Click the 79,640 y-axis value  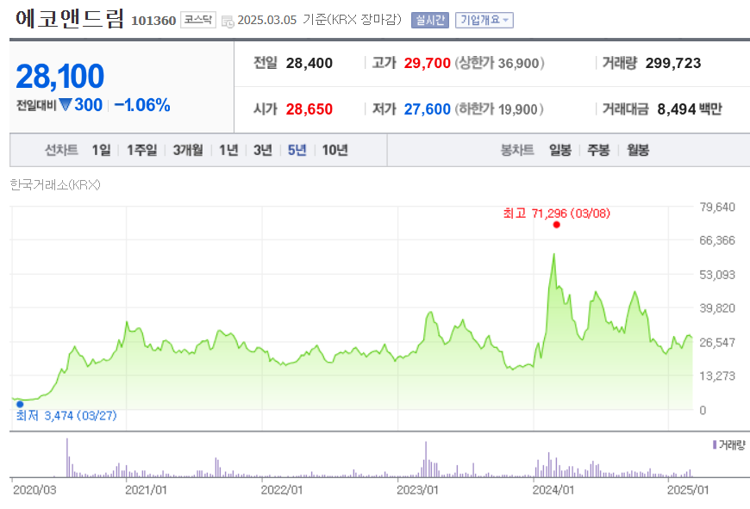[x=717, y=207]
